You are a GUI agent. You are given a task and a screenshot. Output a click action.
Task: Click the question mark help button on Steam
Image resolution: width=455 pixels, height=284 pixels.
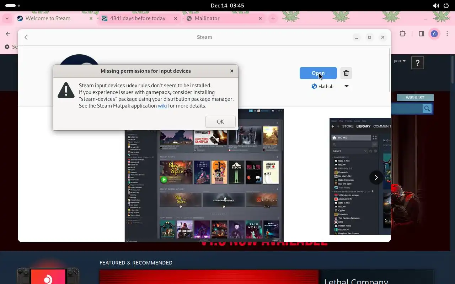tap(418, 63)
